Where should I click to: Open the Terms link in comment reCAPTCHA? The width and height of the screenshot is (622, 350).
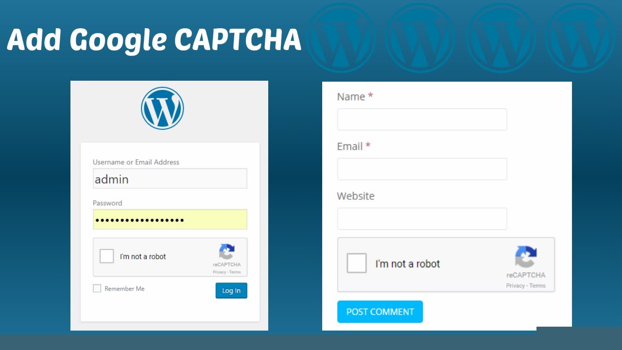pos(537,286)
